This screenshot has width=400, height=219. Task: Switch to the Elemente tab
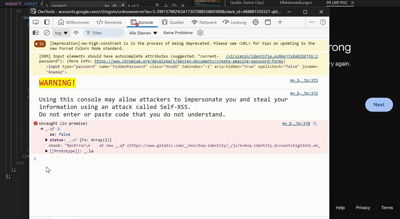coord(109,22)
